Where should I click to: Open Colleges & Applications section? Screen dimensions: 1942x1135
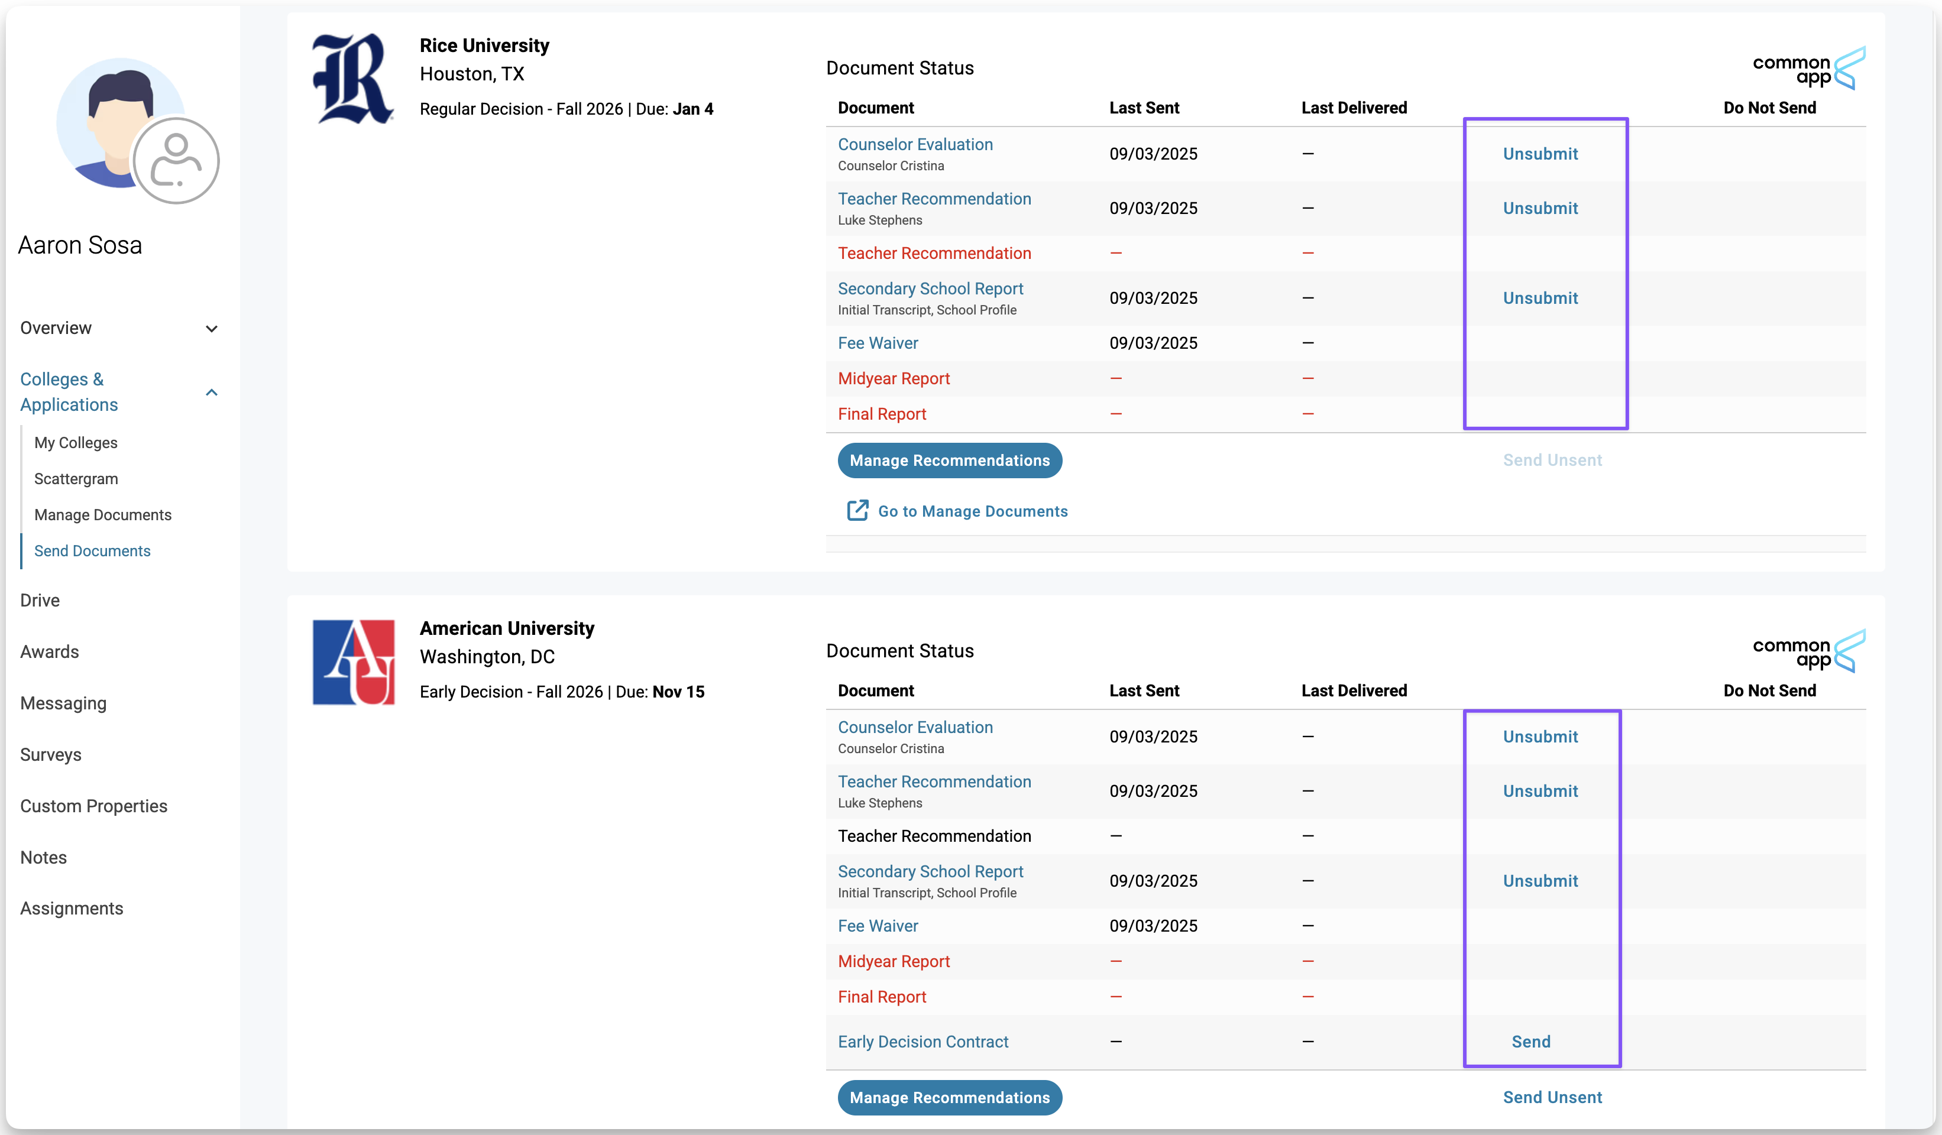tap(69, 392)
